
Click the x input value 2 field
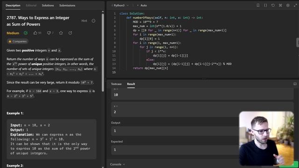pyautogui.click(x=202, y=110)
